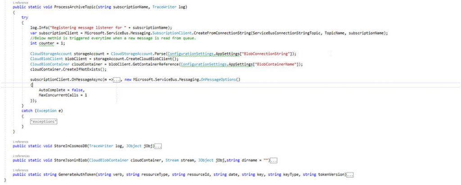Click the squiggly-underlined counter variable
The width and height of the screenshot is (461, 185).
coord(45,44)
